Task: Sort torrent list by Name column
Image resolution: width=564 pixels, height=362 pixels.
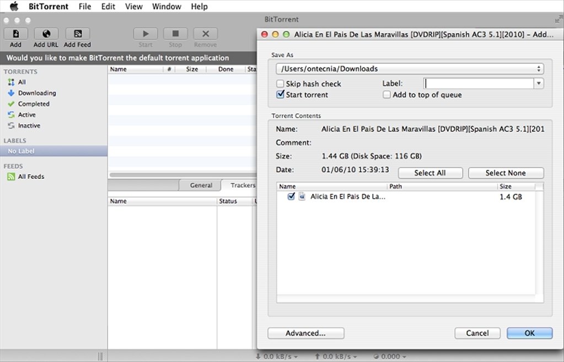Action: [x=136, y=69]
